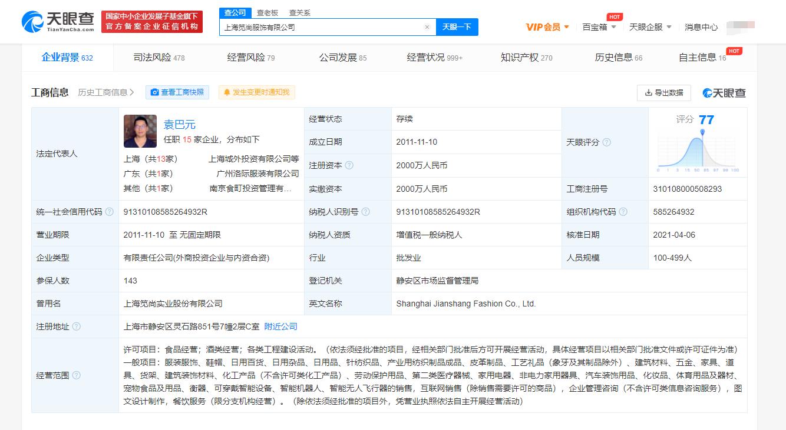Screen dimensions: 786x430
Task: Open the help icon next to 天眼评分
Action: [608, 141]
